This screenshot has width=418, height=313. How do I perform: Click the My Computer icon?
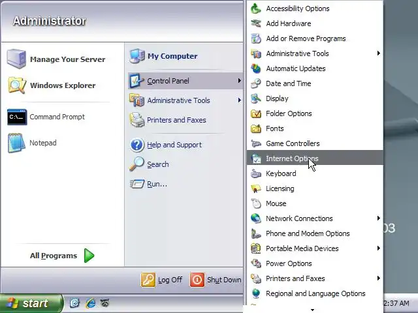(x=137, y=56)
